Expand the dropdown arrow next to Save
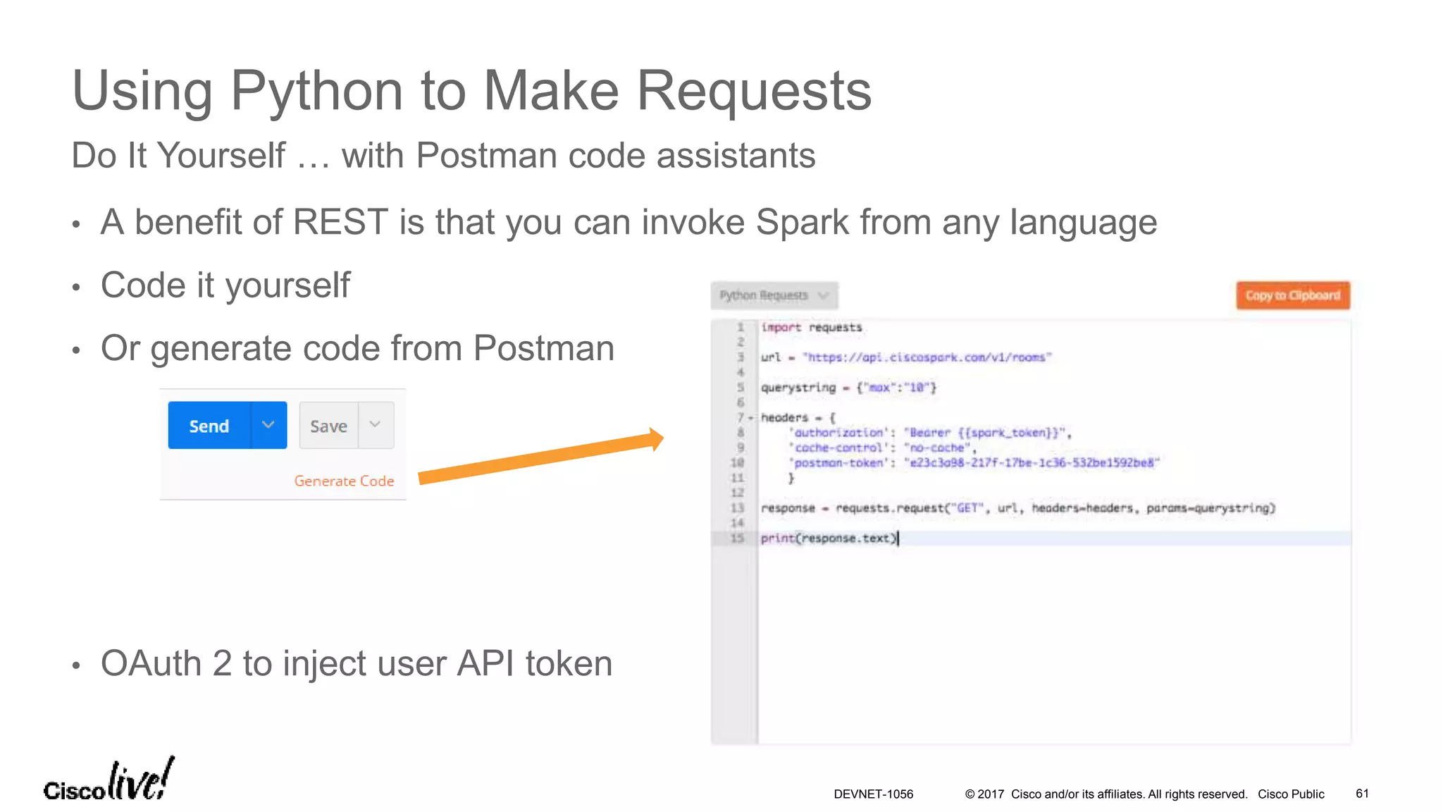 pos(376,425)
